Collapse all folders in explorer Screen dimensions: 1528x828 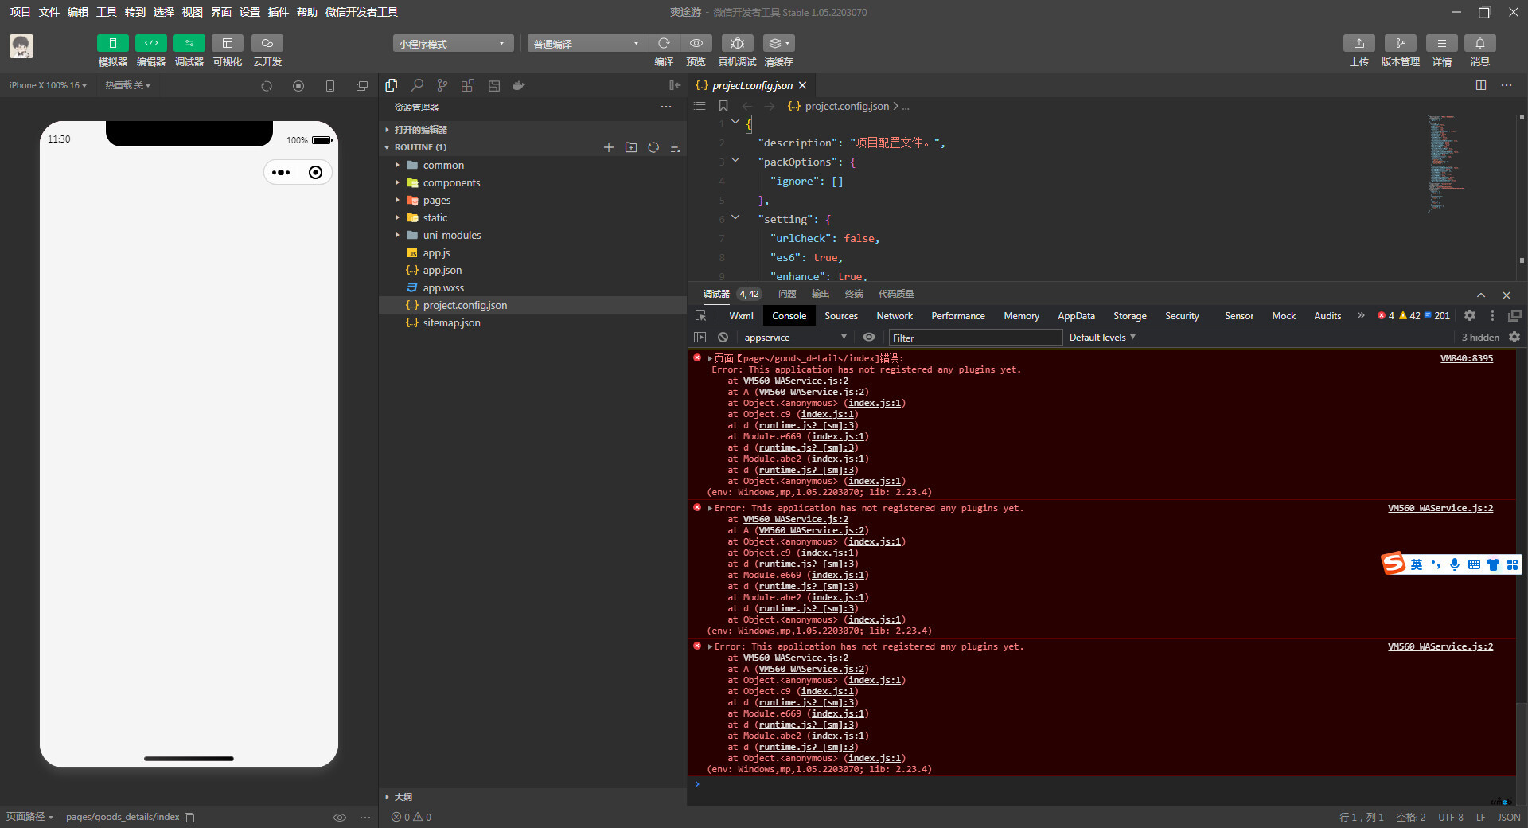tap(676, 147)
